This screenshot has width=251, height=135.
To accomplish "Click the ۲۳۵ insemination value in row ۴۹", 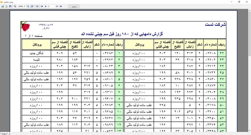I will [x=177, y=99].
